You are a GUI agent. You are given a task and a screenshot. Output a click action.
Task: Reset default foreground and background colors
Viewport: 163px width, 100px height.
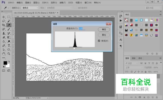(4, 67)
